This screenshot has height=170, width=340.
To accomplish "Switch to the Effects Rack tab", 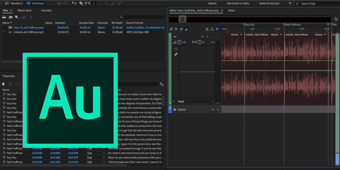I will point(24,11).
